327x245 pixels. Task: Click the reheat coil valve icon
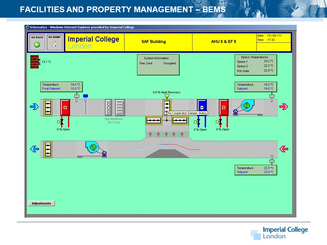(x=219, y=122)
